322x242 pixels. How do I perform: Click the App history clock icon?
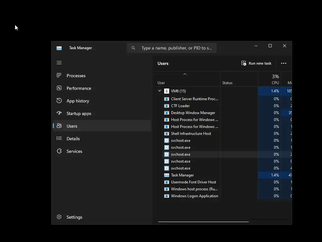pyautogui.click(x=59, y=101)
